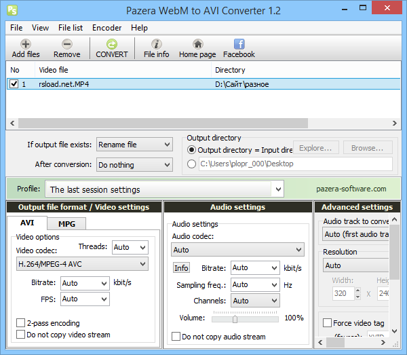
Task: Click the Remove minus icon
Action: click(67, 44)
